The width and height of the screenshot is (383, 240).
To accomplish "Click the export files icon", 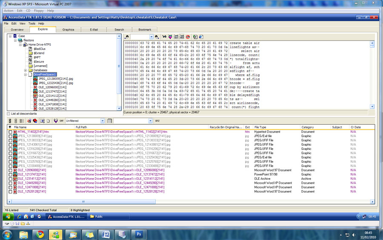I will point(43,121).
